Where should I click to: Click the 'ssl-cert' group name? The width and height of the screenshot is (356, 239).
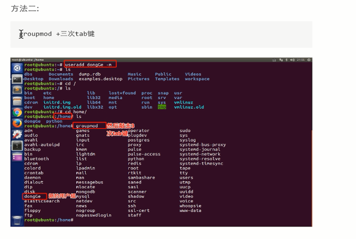coord(138,210)
